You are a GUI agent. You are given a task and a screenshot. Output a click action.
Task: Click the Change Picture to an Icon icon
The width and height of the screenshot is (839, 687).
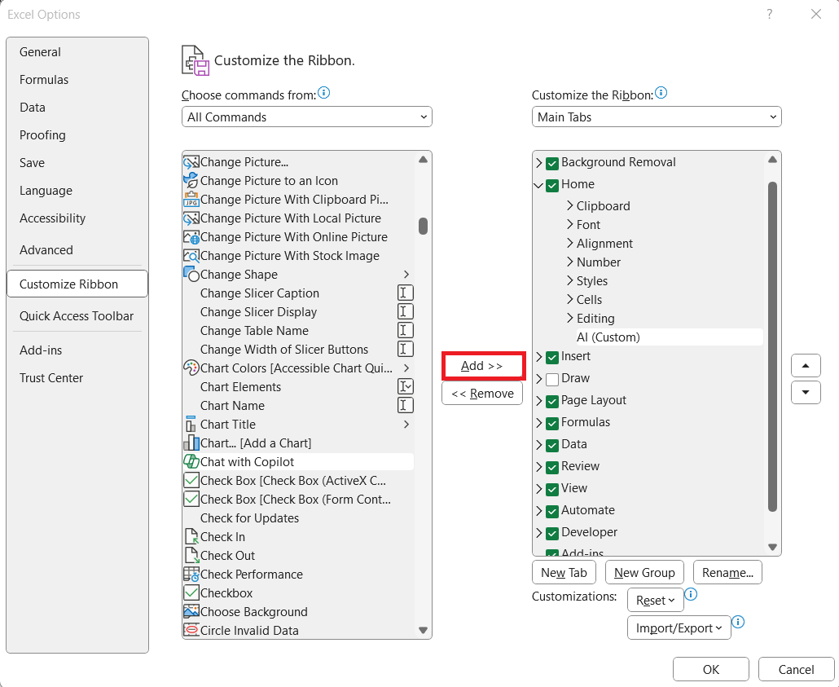191,180
